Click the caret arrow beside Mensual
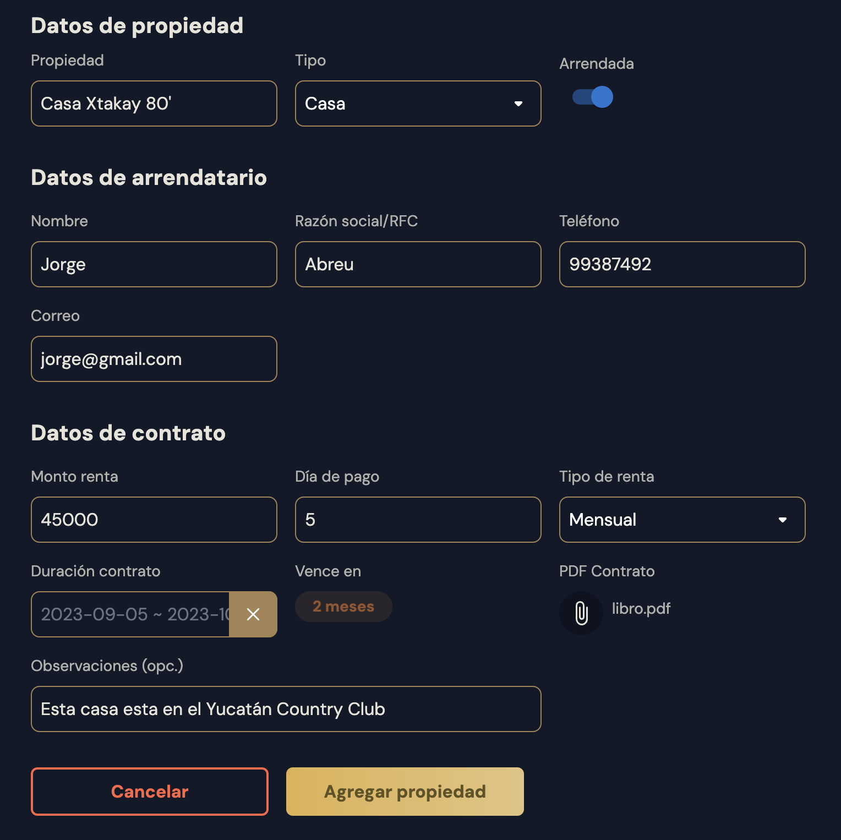This screenshot has height=840, width=841. 783,520
